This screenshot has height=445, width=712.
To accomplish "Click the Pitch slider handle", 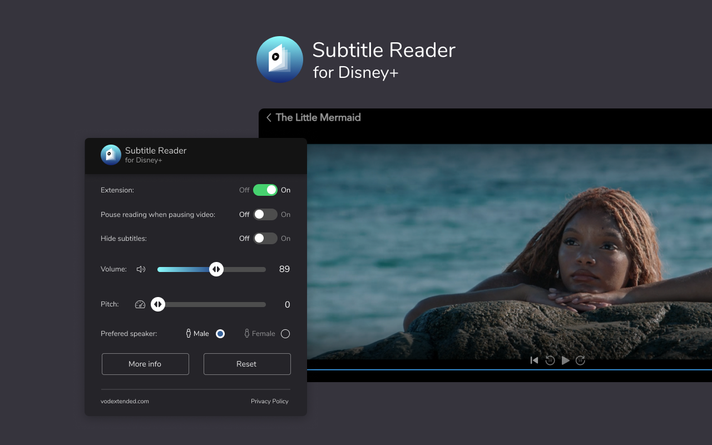I will (x=158, y=304).
